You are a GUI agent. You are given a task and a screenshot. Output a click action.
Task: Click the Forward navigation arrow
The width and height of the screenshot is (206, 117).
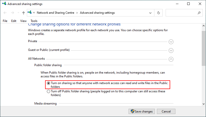click(x=13, y=13)
